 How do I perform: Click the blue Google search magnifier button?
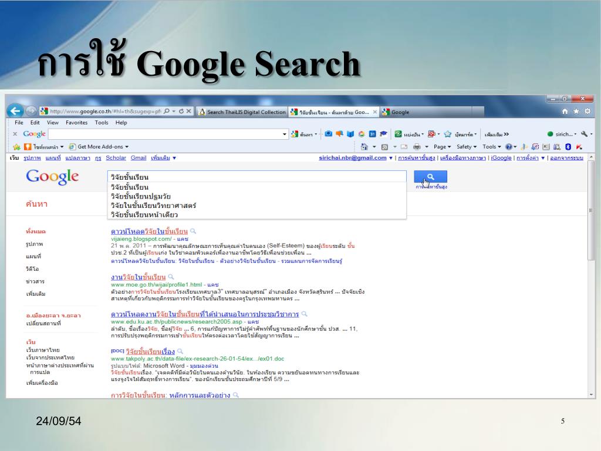[430, 177]
